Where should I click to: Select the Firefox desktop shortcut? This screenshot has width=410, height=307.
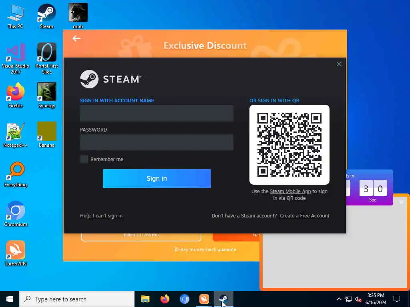16,95
